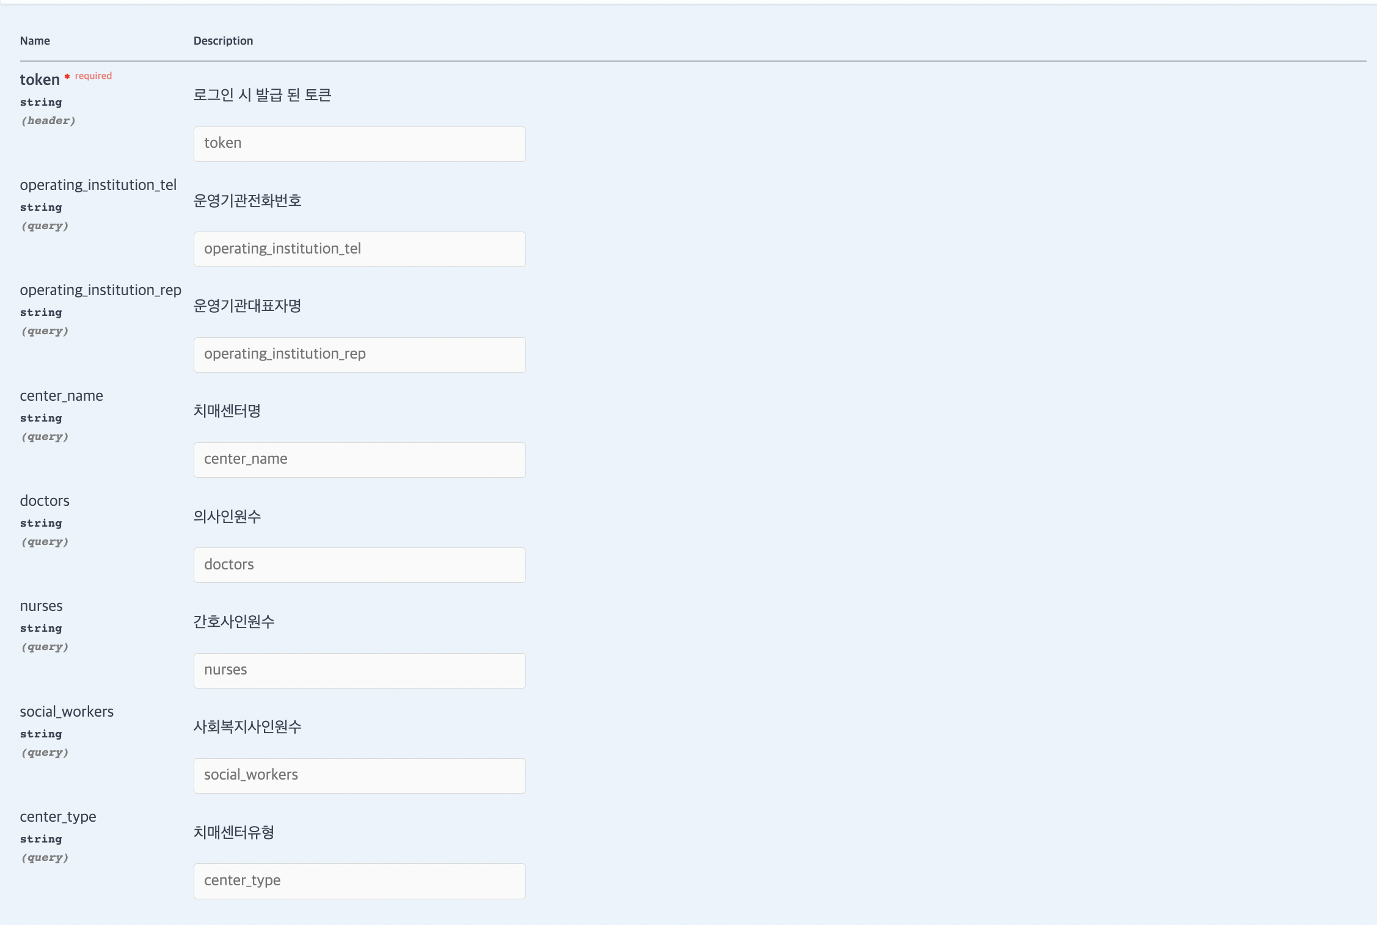Select the 의사인원수 description text
The width and height of the screenshot is (1377, 925).
tap(227, 516)
